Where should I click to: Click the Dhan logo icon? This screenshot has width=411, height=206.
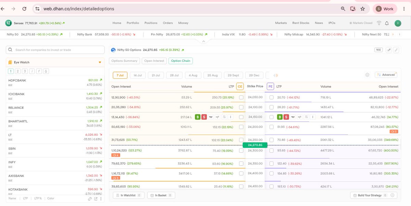pos(8,23)
